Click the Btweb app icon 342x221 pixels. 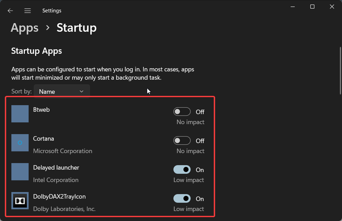click(x=20, y=114)
